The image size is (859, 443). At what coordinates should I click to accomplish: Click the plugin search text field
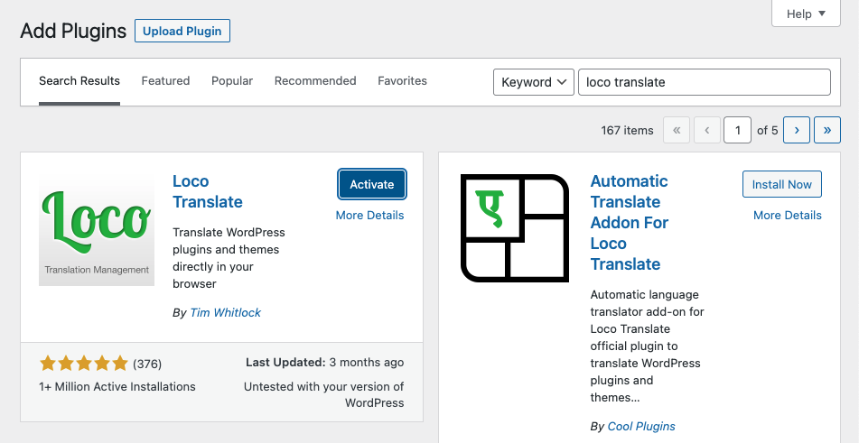(704, 82)
